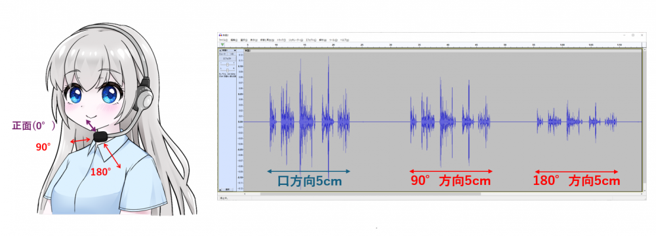Collapse the track with the bottom arrow icon

tap(220, 190)
